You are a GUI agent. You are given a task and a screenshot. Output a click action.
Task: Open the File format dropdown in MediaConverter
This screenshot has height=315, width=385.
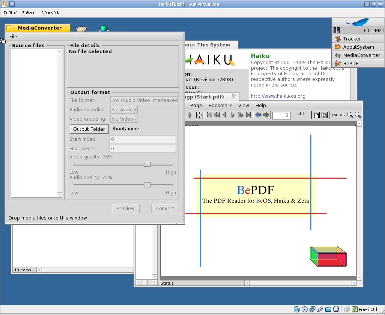tap(146, 100)
